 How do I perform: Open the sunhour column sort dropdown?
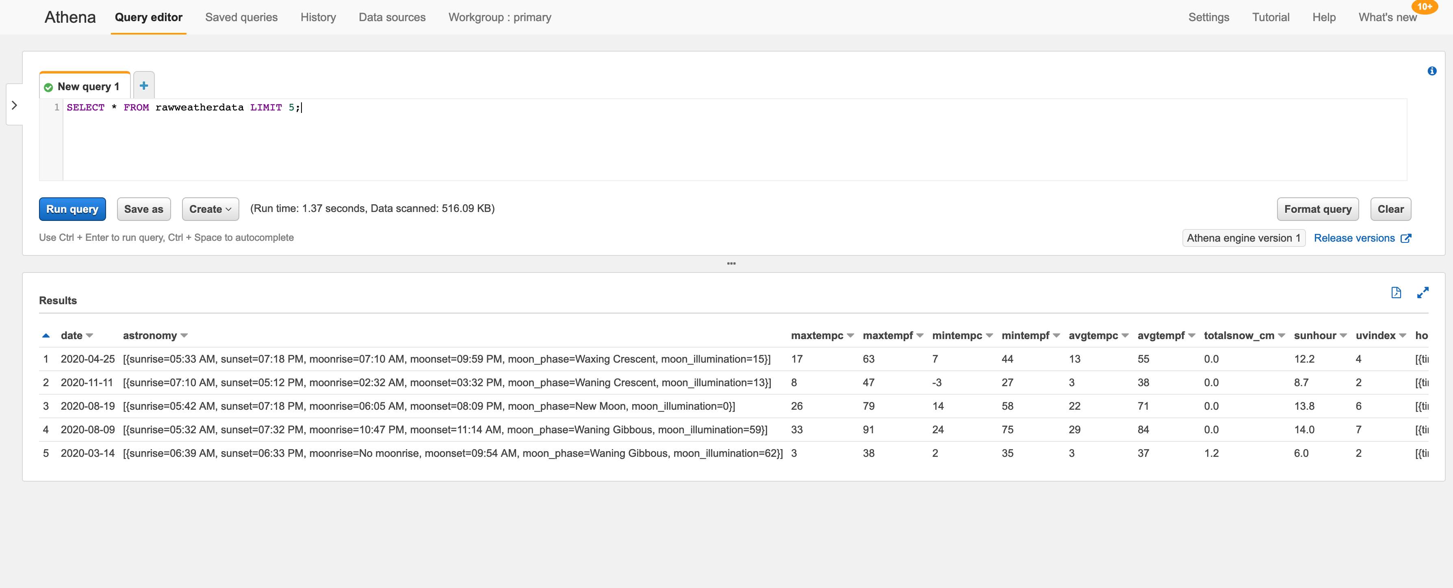1344,335
